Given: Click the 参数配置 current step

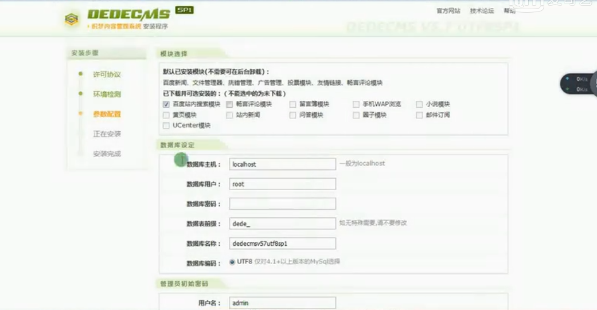Looking at the screenshot, I should point(107,114).
